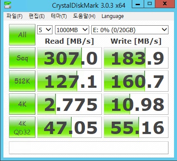Start the 4K benchmark test
Image resolution: width=177 pixels, height=161 pixels.
pyautogui.click(x=22, y=104)
